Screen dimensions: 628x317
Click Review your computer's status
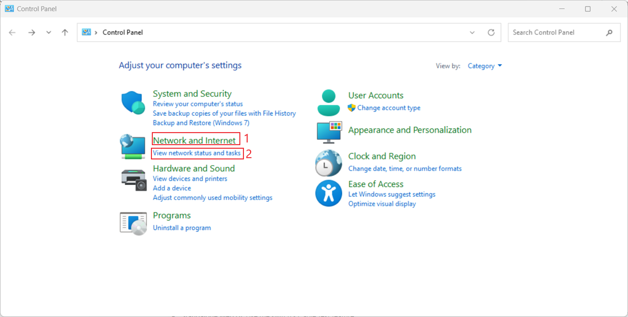(198, 104)
